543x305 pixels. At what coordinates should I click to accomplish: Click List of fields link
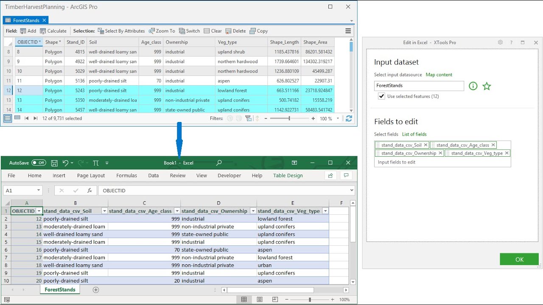click(414, 134)
